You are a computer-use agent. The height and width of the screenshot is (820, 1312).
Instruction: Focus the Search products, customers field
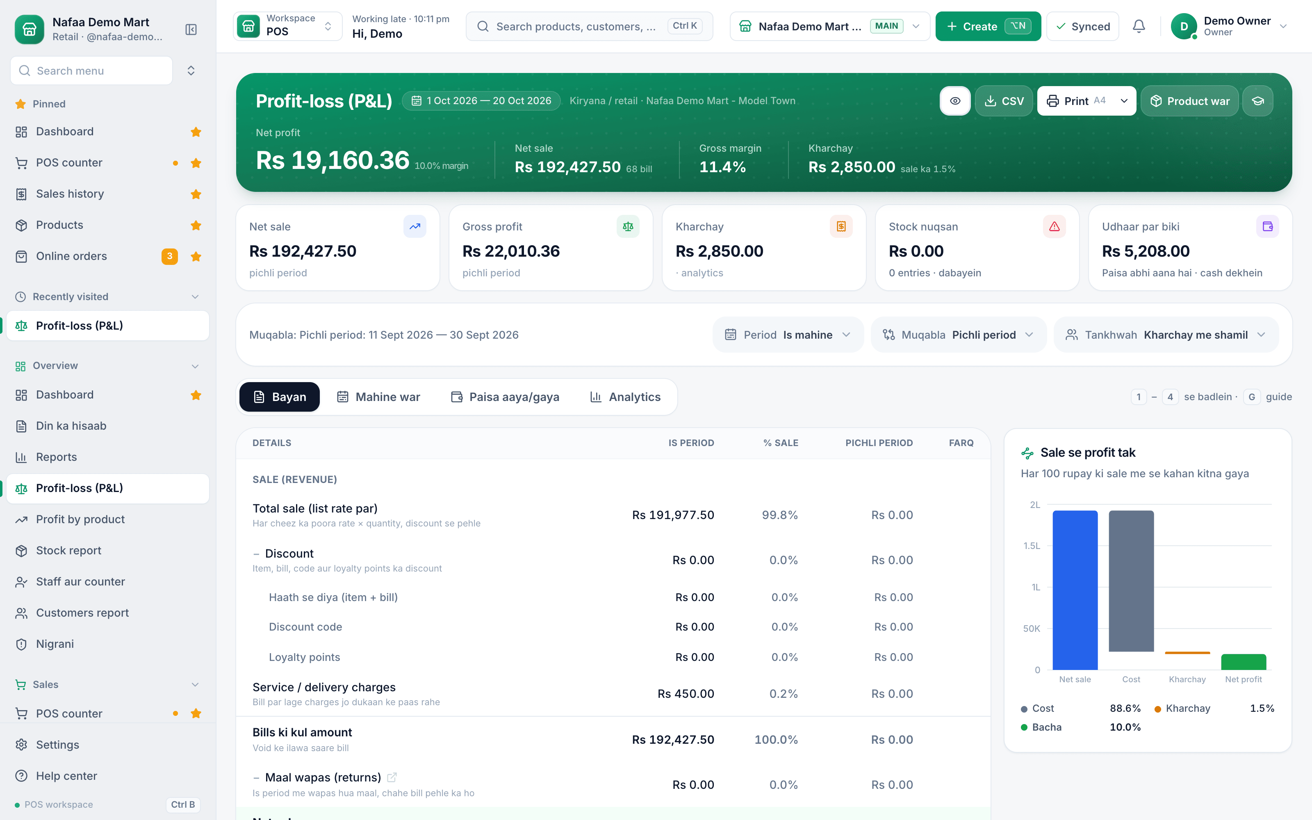[x=589, y=26]
